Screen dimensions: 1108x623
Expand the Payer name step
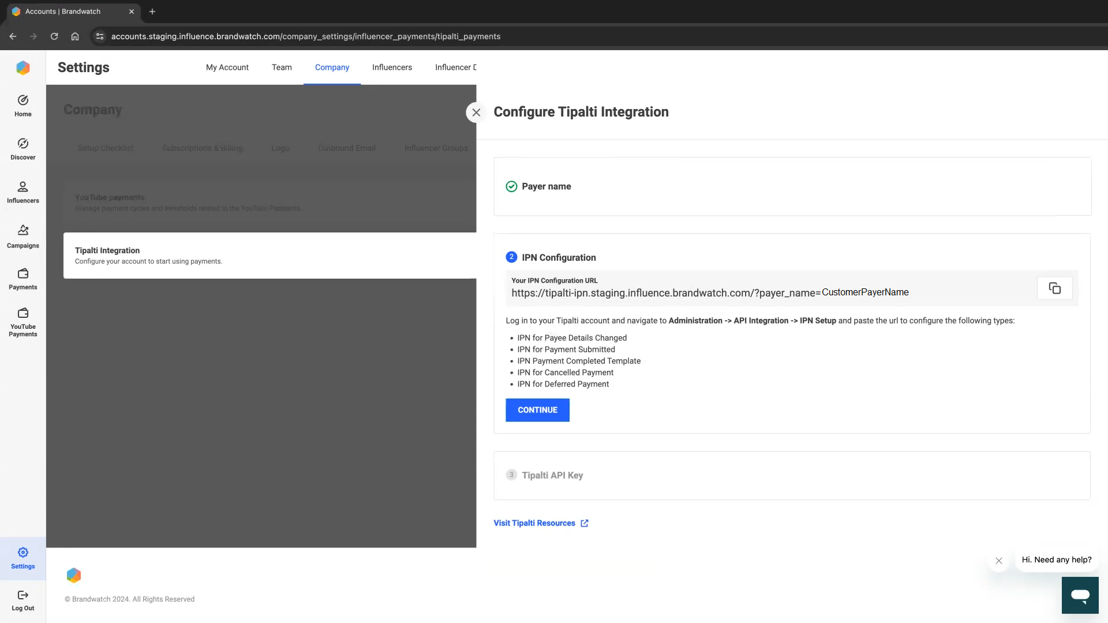point(546,186)
